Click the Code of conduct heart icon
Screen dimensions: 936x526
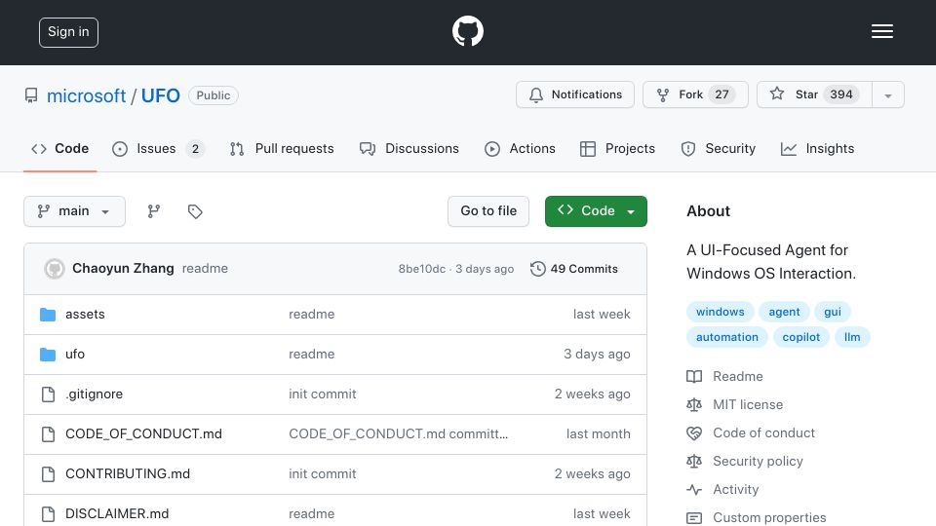(x=694, y=432)
